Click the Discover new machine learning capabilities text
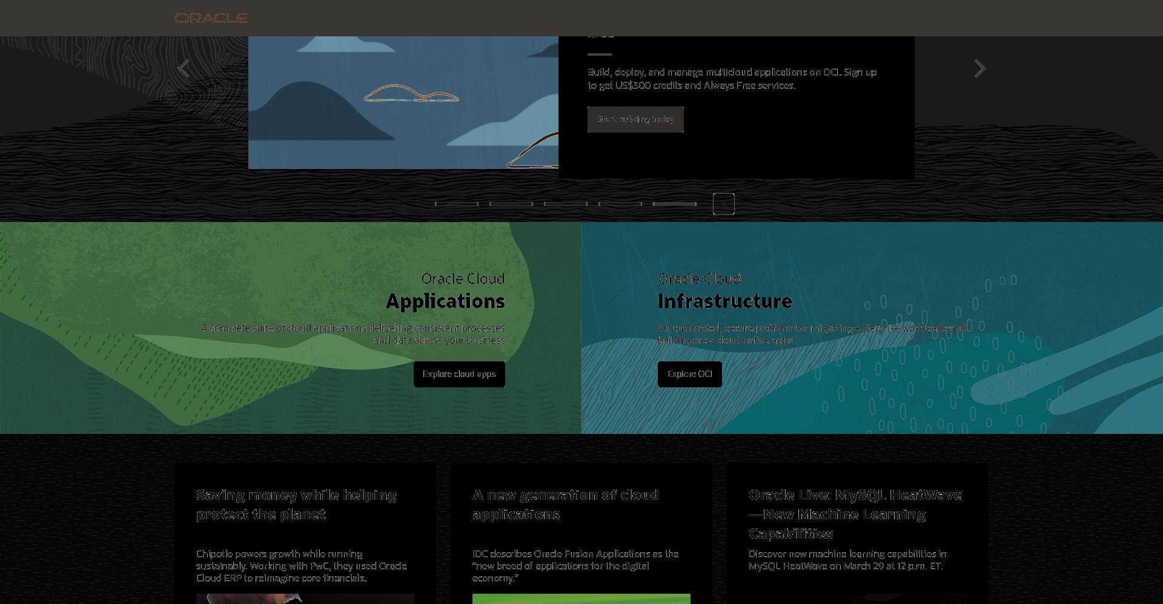Image resolution: width=1163 pixels, height=604 pixels. point(847,560)
